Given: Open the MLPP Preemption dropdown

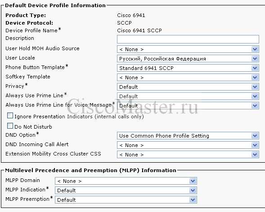Looking at the screenshot, I should click(x=126, y=200).
